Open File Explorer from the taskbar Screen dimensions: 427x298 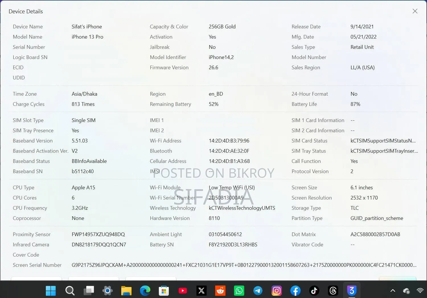coord(126,291)
